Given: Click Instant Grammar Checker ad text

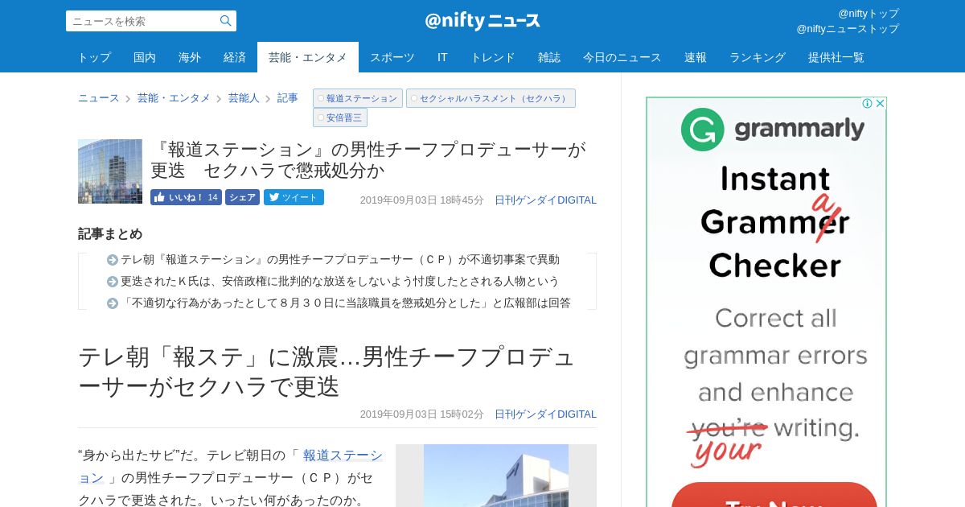Looking at the screenshot, I should pos(774,221).
